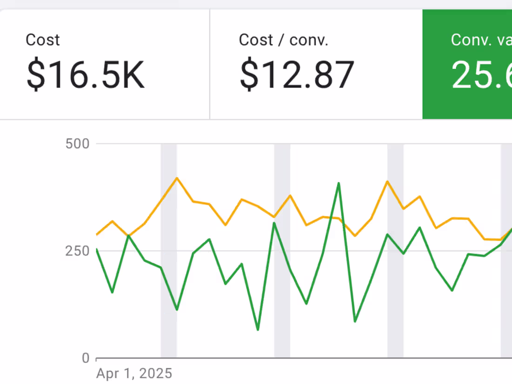
Task: Click the Cost / conv. card title label
Action: (x=284, y=40)
